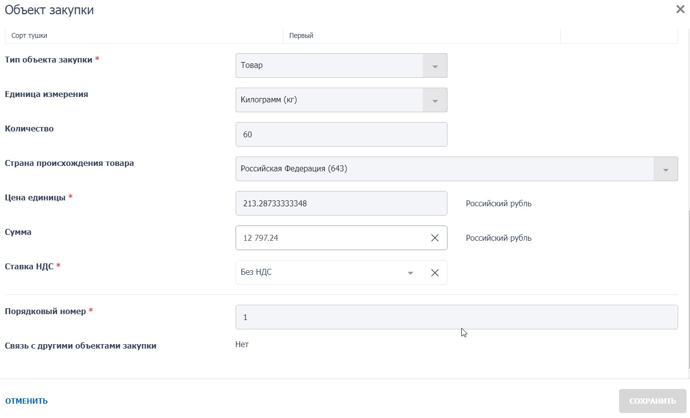Click the Нет value text
The height and width of the screenshot is (418, 690).
[x=242, y=344]
